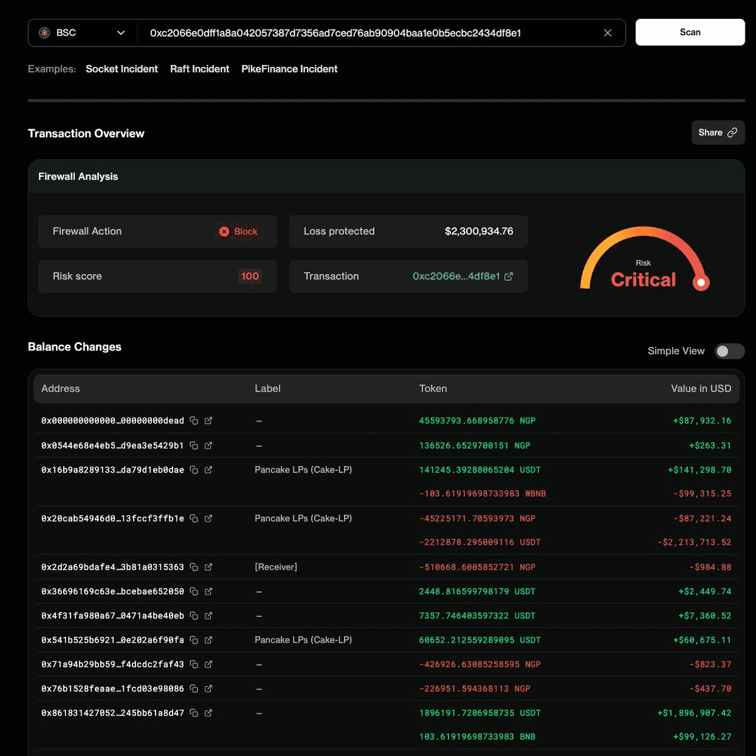This screenshot has height=756, width=756.
Task: Load the PikeFinance Incident example
Action: click(289, 69)
